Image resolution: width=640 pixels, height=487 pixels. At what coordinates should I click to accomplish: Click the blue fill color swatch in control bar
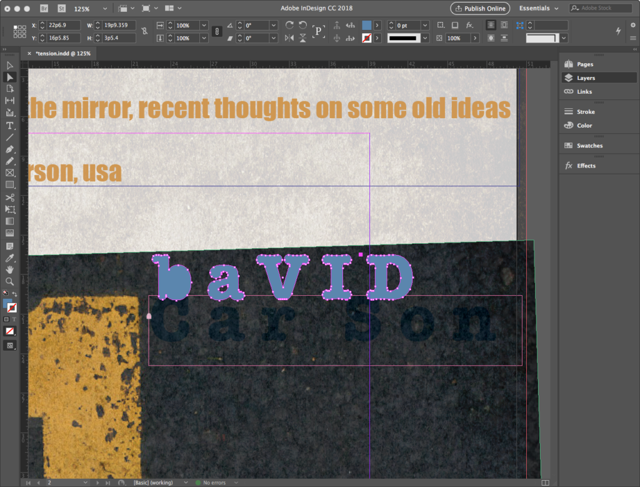pos(367,25)
